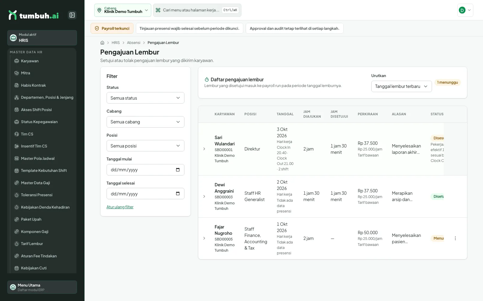Open Akses Shift Posisi menu
This screenshot has height=301, width=483.
tap(44, 110)
